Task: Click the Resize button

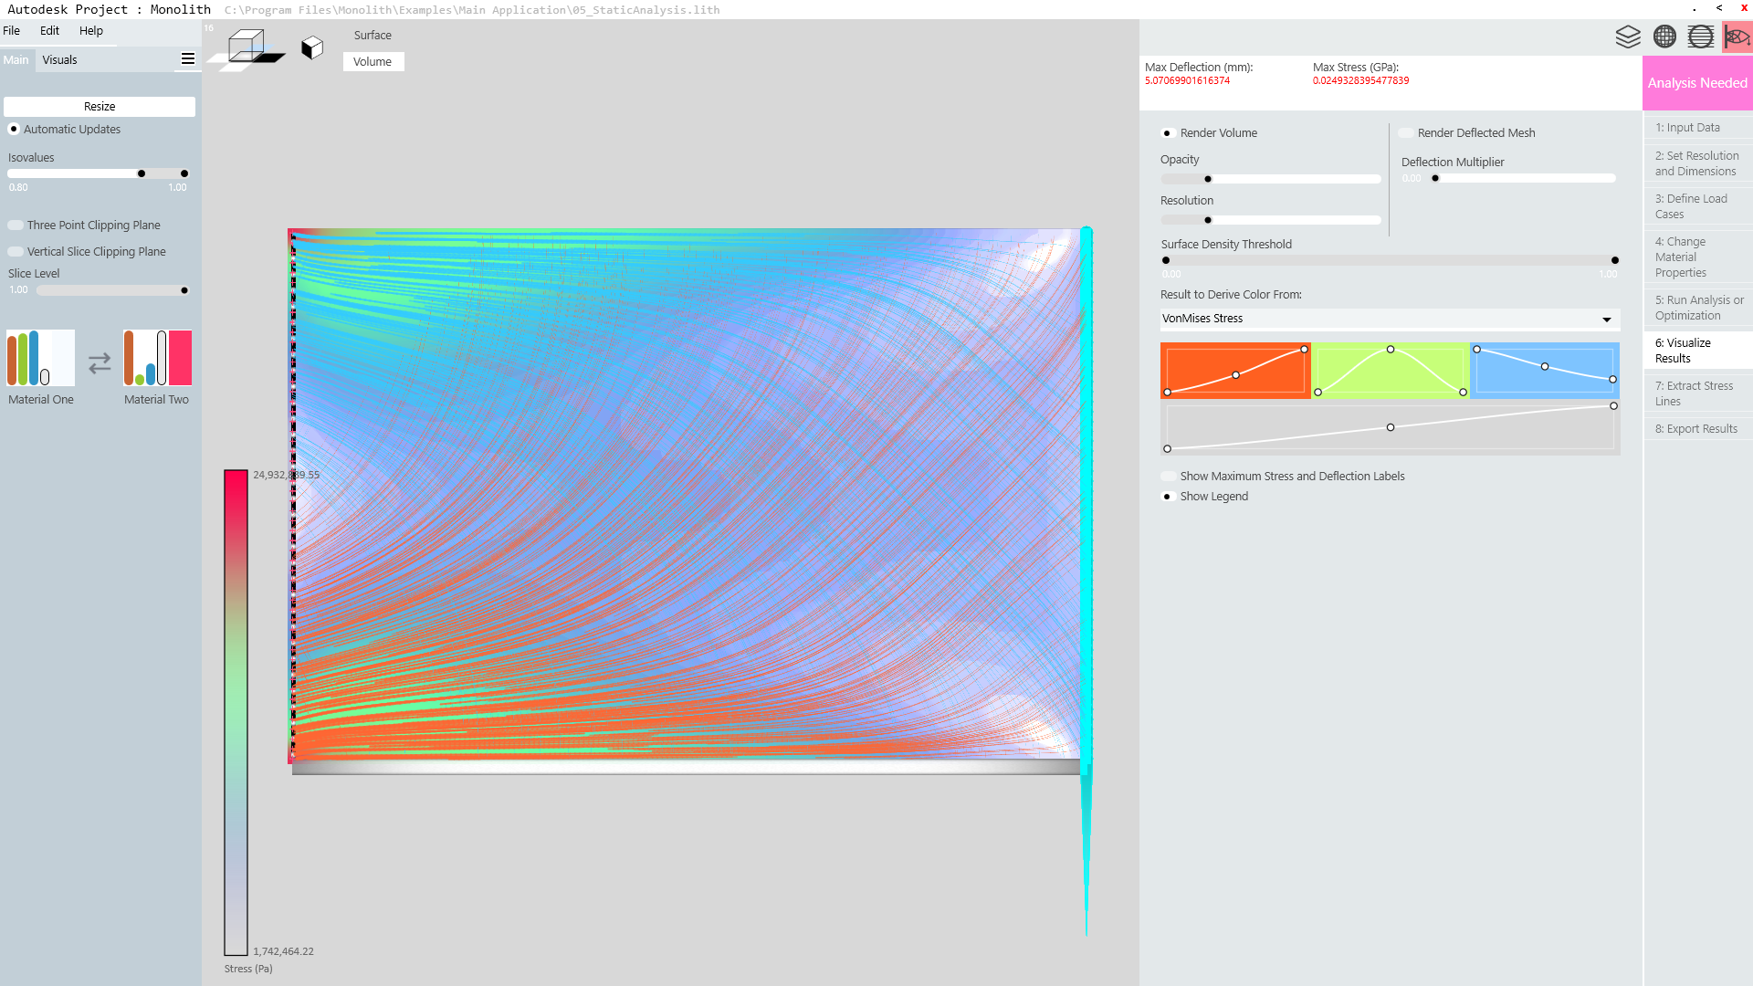Action: (100, 107)
